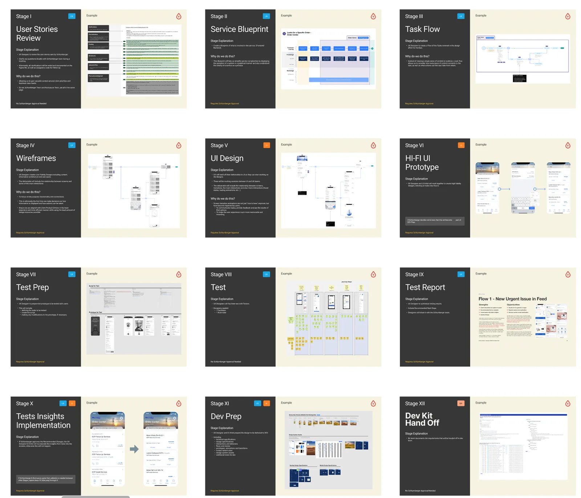Select the left phone mockup in the HI-FI UI Prototype example
This screenshot has width=581, height=498.
[x=487, y=188]
